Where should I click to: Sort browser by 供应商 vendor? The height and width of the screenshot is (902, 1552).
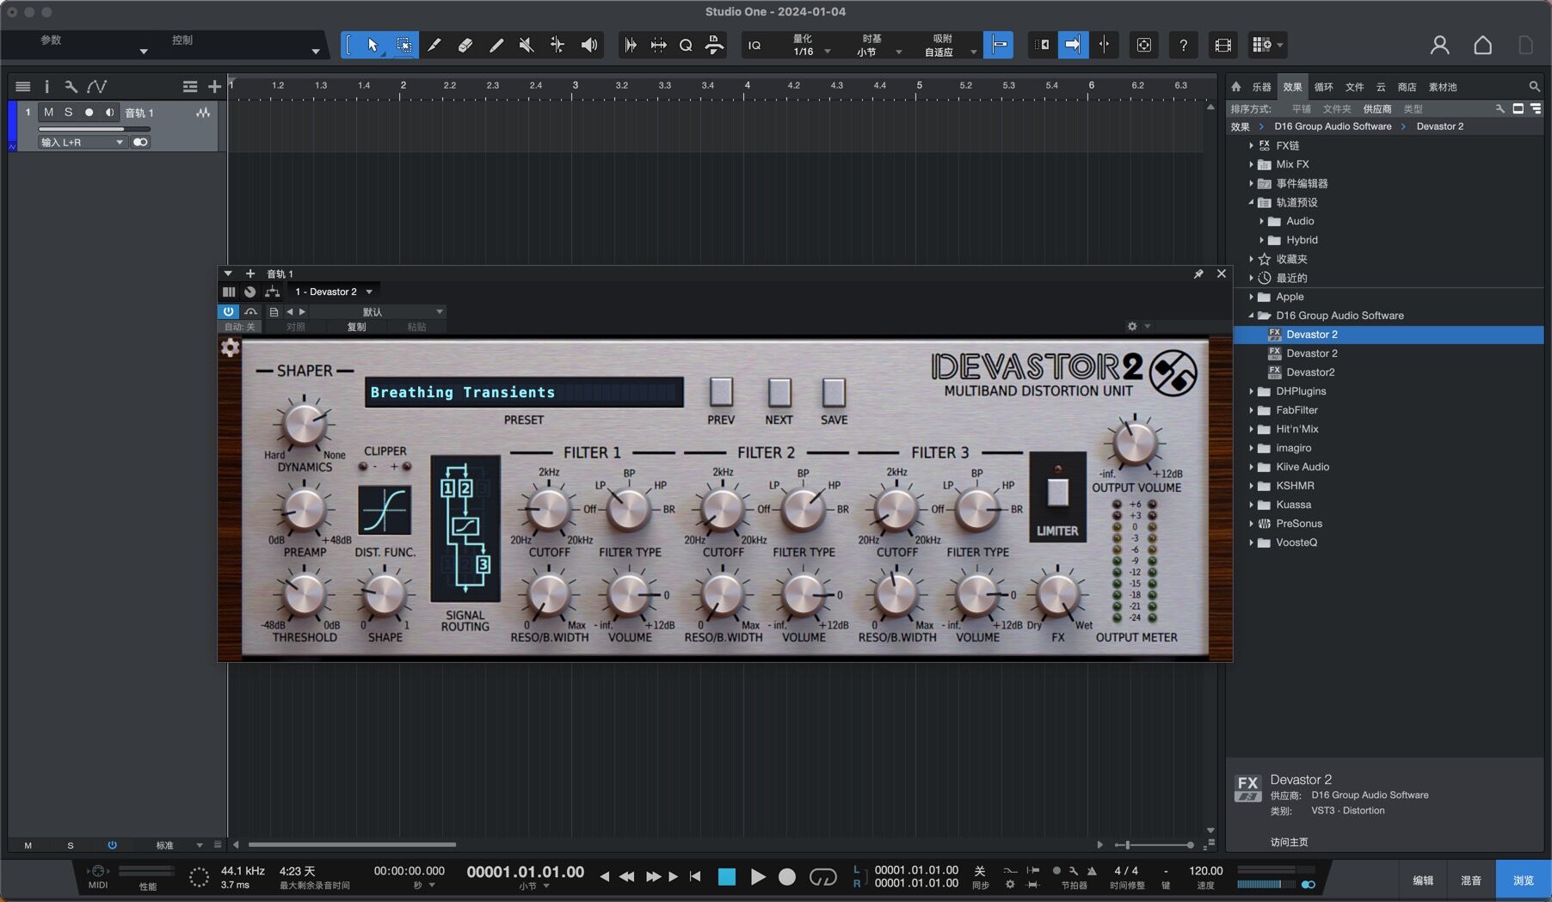point(1377,109)
